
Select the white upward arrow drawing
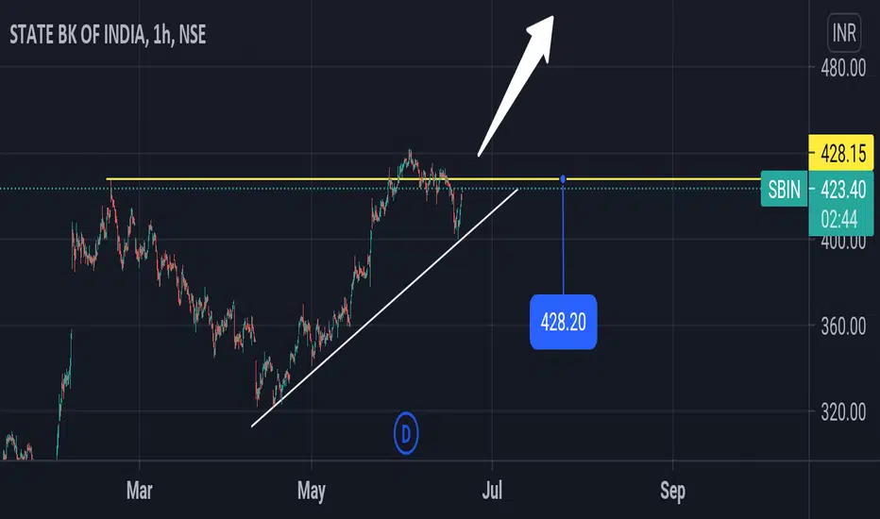coord(516,85)
